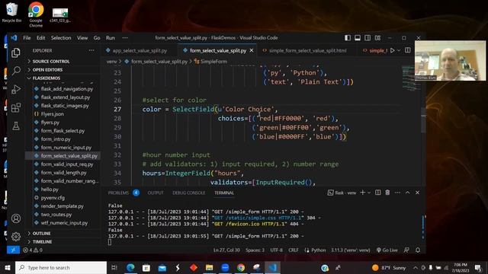
Task: Open the remote window indicator in status bar
Action: point(13,250)
